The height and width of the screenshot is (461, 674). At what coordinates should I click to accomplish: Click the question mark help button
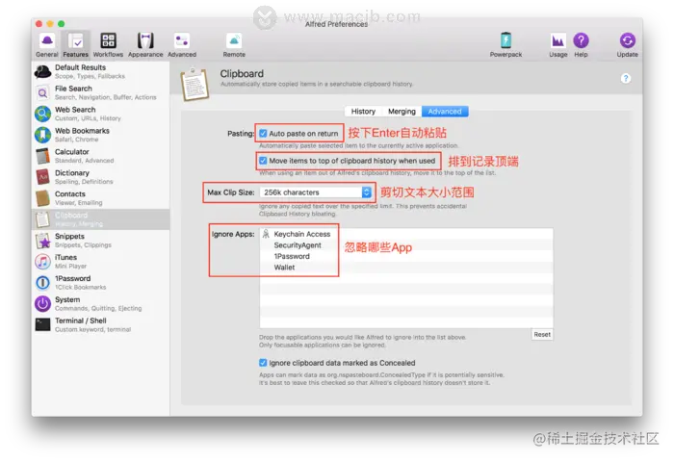[x=626, y=79]
